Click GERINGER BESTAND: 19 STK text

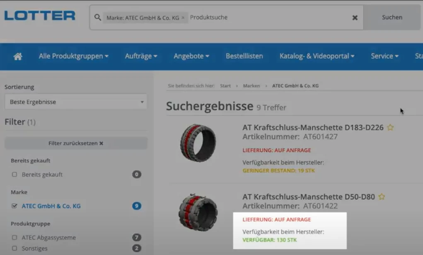tap(278, 171)
